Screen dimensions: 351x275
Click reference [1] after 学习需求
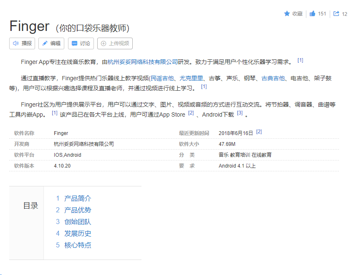tap(300, 60)
